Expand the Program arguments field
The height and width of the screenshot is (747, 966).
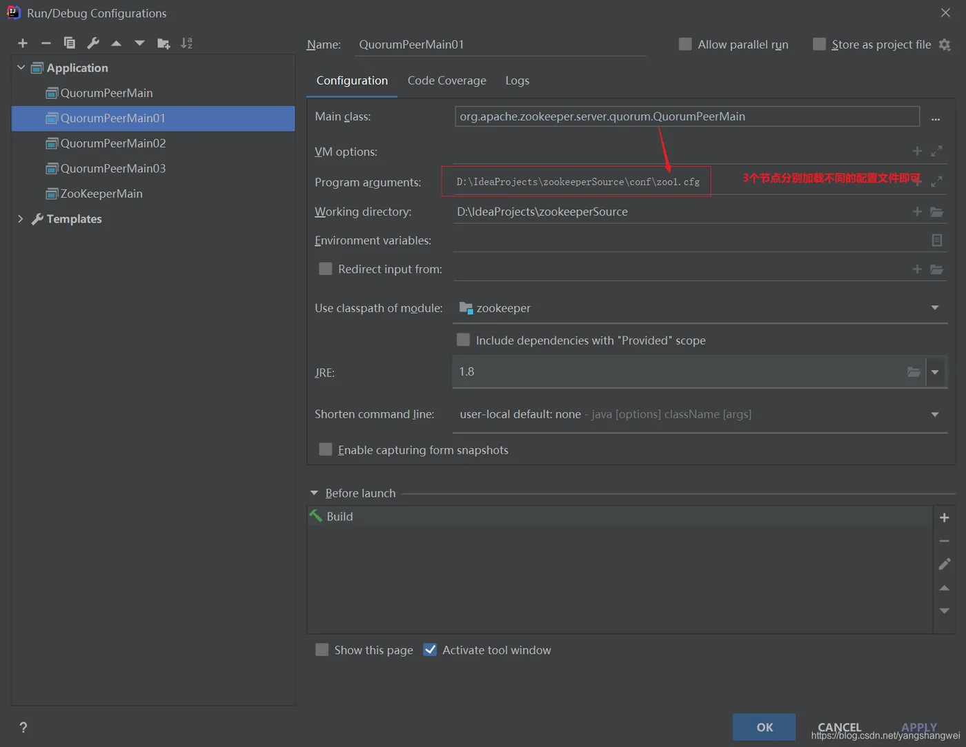(x=936, y=181)
